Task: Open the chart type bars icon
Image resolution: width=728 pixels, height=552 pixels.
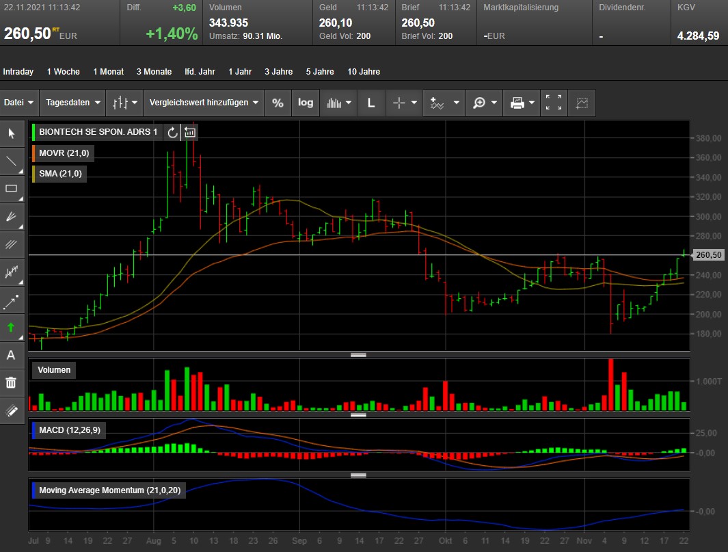Action: (x=120, y=103)
